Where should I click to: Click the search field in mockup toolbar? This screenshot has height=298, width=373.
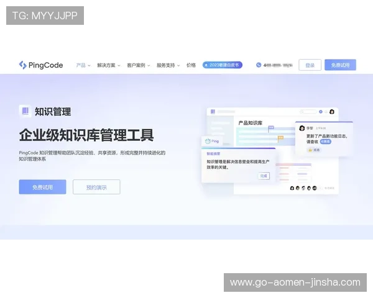(x=308, y=112)
